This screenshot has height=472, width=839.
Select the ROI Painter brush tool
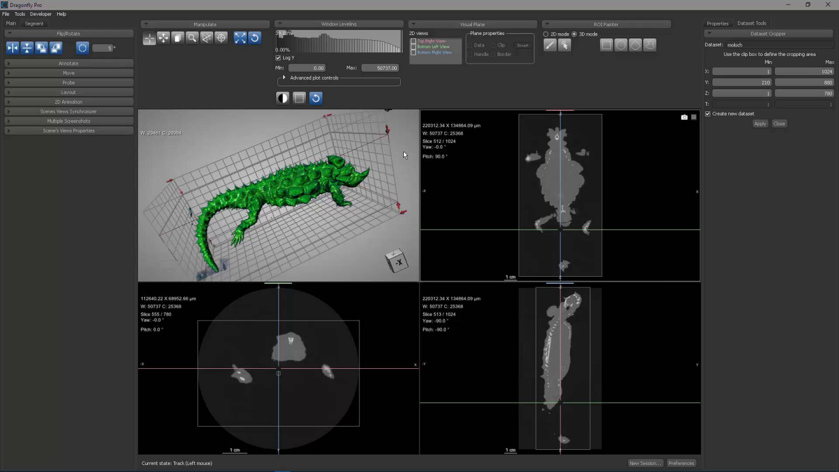550,45
